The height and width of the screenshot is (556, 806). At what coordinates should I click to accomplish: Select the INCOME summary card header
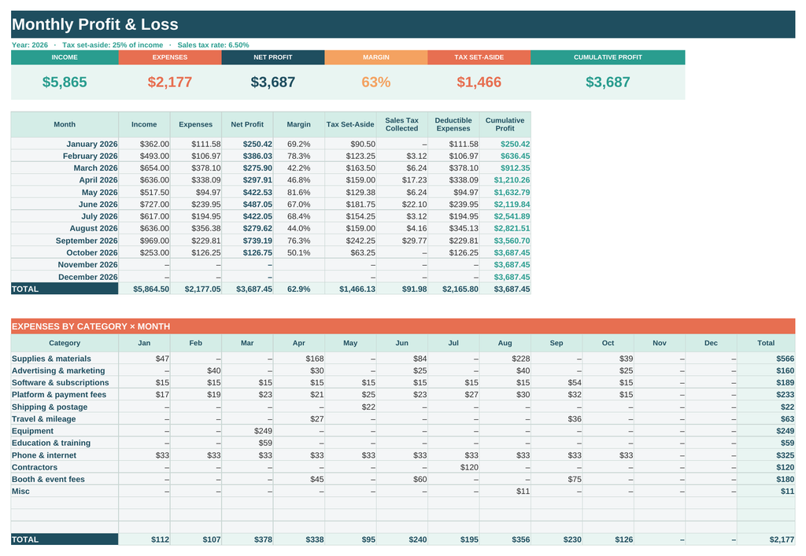tap(65, 57)
